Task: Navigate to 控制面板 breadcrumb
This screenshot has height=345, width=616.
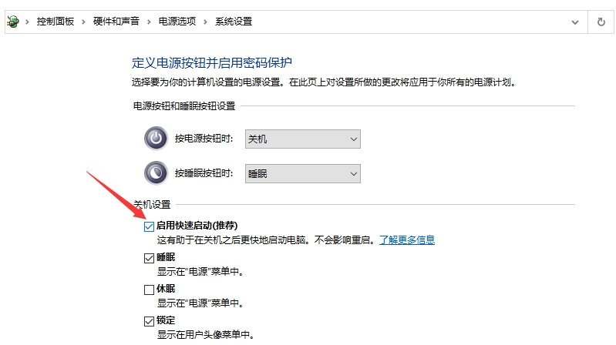Action: tap(56, 22)
